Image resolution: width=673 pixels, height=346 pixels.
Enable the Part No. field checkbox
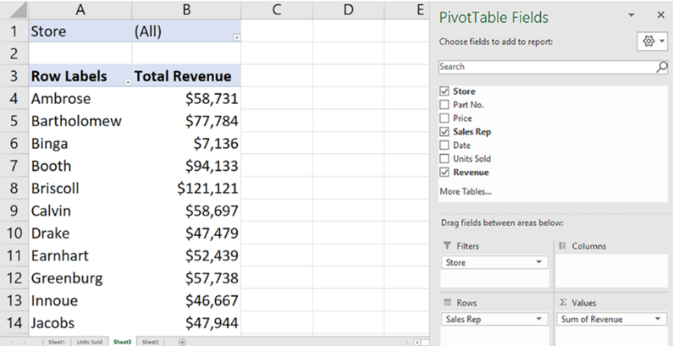pos(444,105)
